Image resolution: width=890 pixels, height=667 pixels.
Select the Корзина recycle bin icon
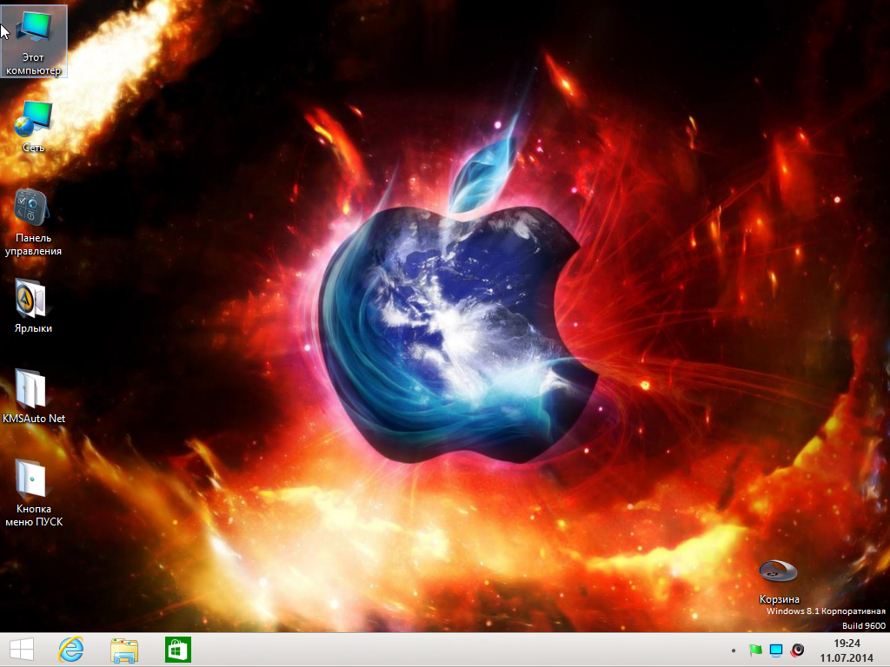pos(779,582)
